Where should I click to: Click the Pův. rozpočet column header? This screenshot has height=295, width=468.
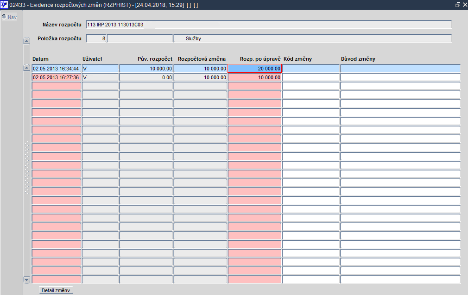click(155, 59)
